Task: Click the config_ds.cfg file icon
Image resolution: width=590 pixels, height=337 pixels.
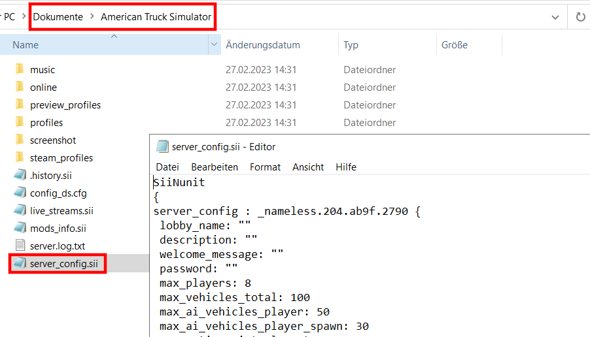Action: pyautogui.click(x=20, y=193)
